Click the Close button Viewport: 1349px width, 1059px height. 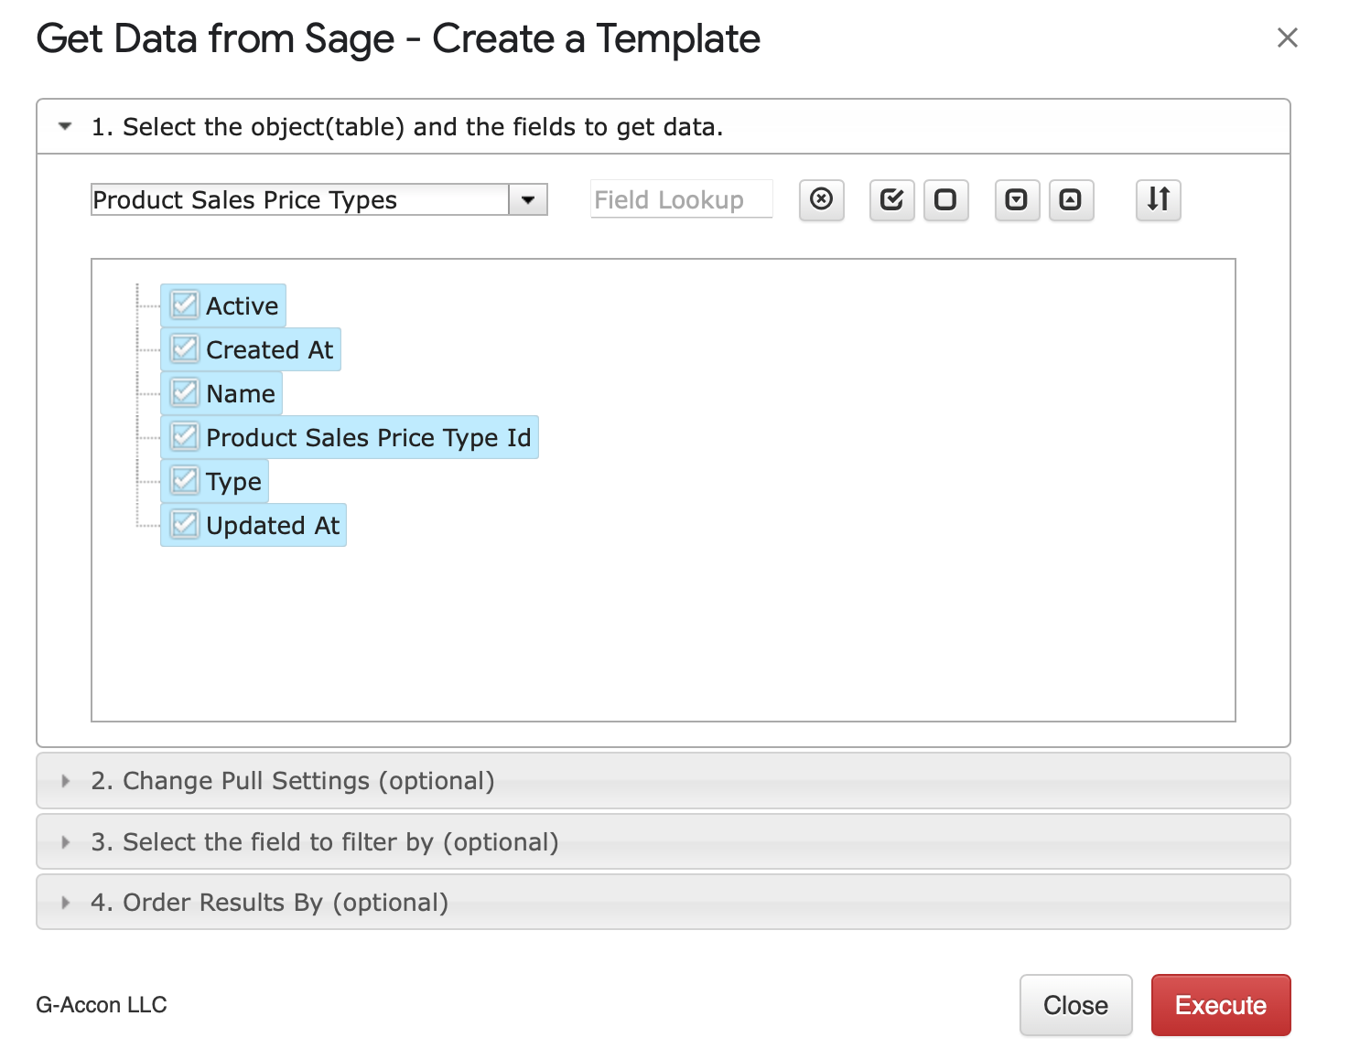(1076, 1005)
